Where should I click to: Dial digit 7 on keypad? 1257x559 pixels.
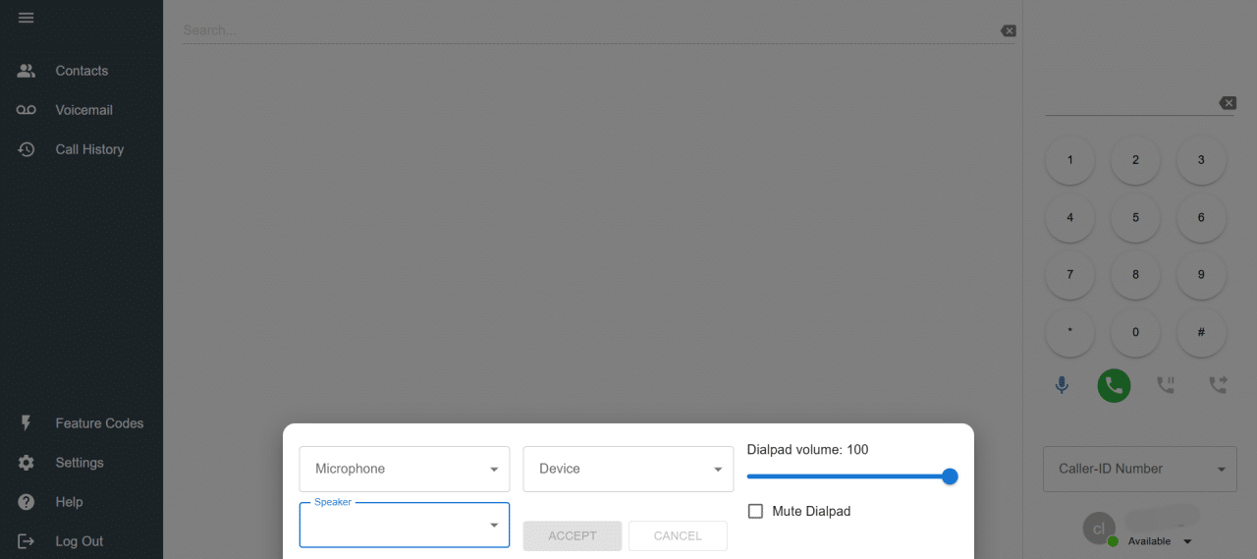1070,275
